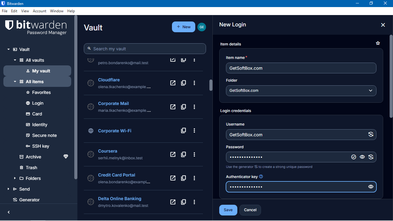Click the vault list scrollbar thumb

coord(211,85)
